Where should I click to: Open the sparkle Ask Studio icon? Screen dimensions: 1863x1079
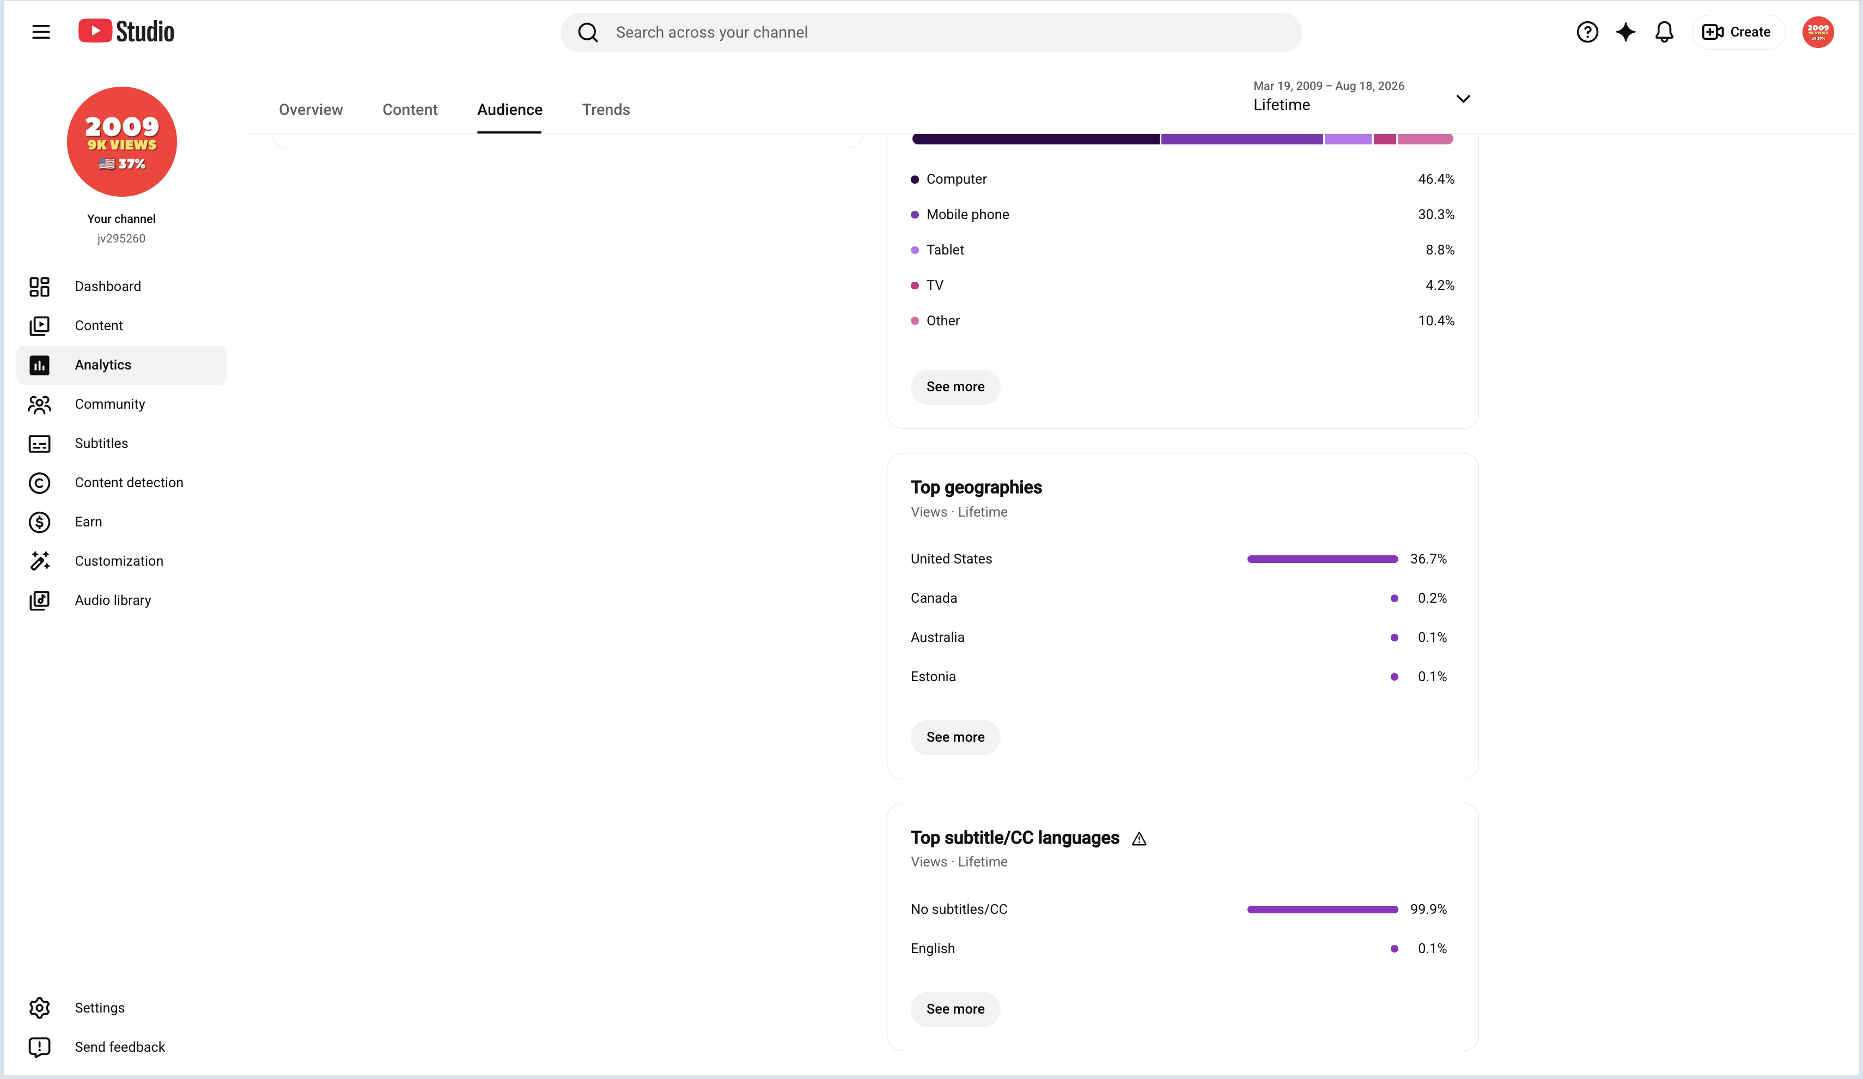[1625, 32]
